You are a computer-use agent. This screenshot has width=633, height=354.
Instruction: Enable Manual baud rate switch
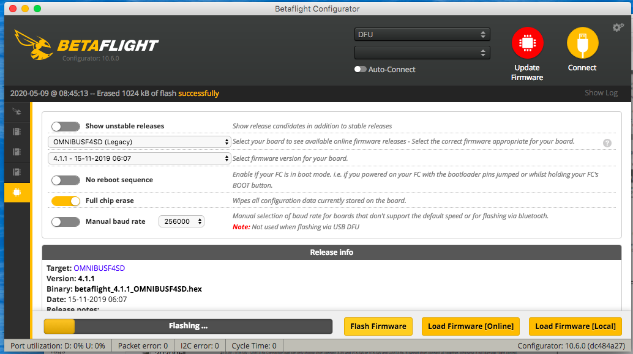coord(66,221)
